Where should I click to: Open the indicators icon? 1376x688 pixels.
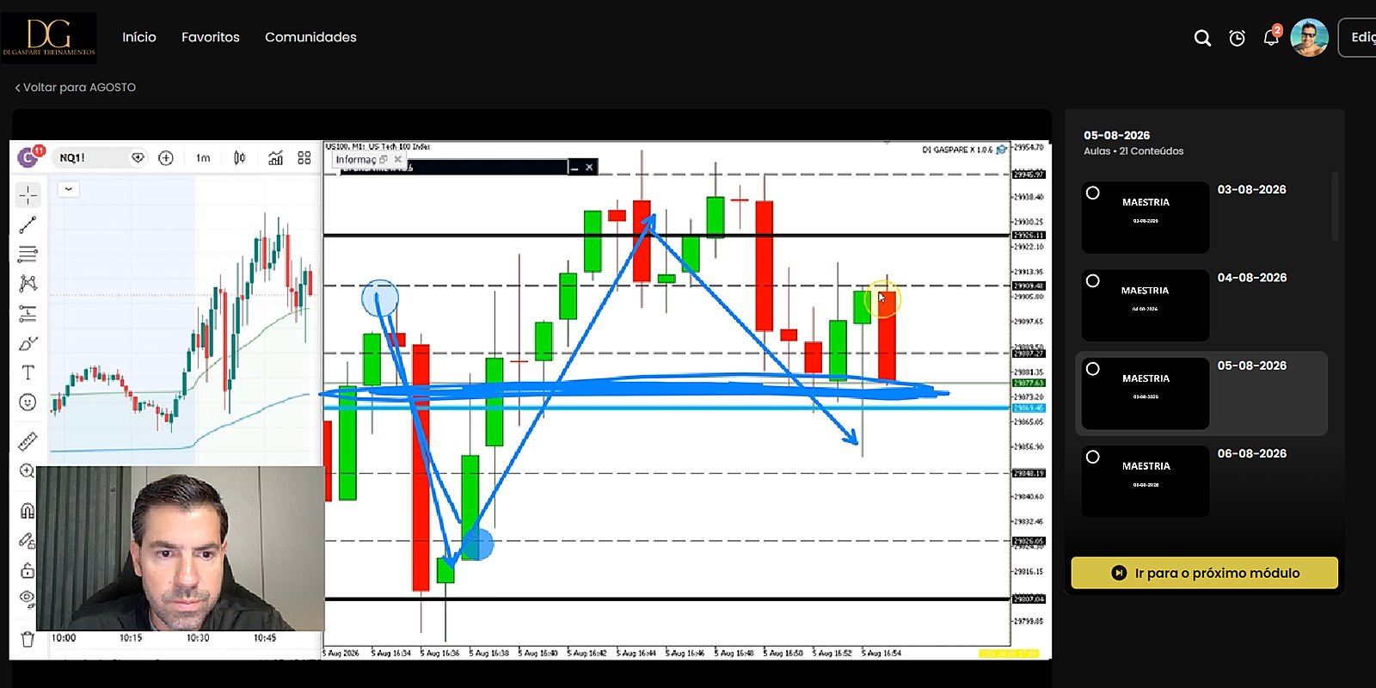tap(275, 158)
